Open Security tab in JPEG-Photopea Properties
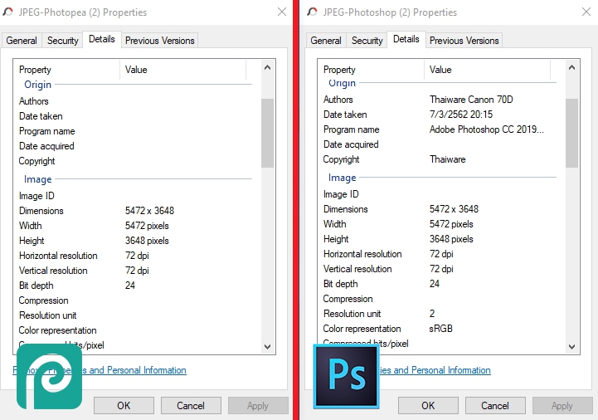Screen dimensions: 598x420 (x=62, y=41)
